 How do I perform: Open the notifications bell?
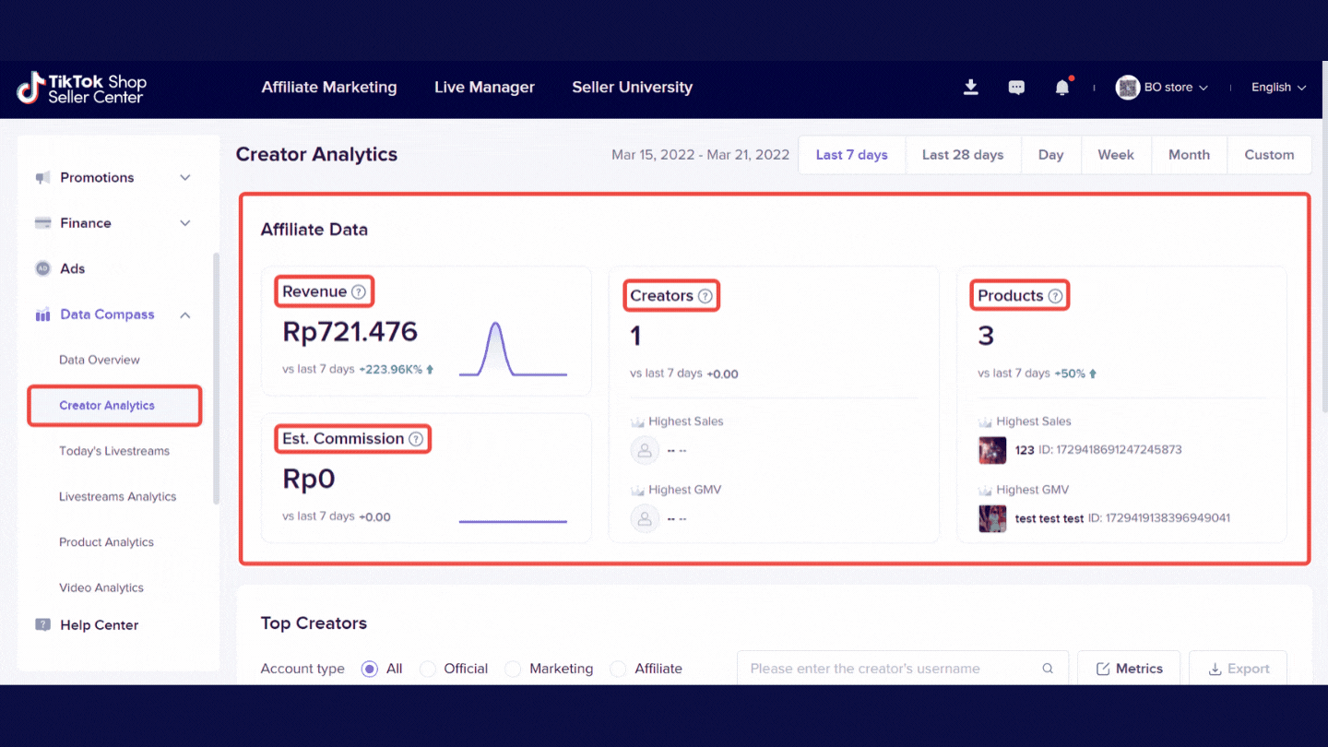click(x=1062, y=88)
